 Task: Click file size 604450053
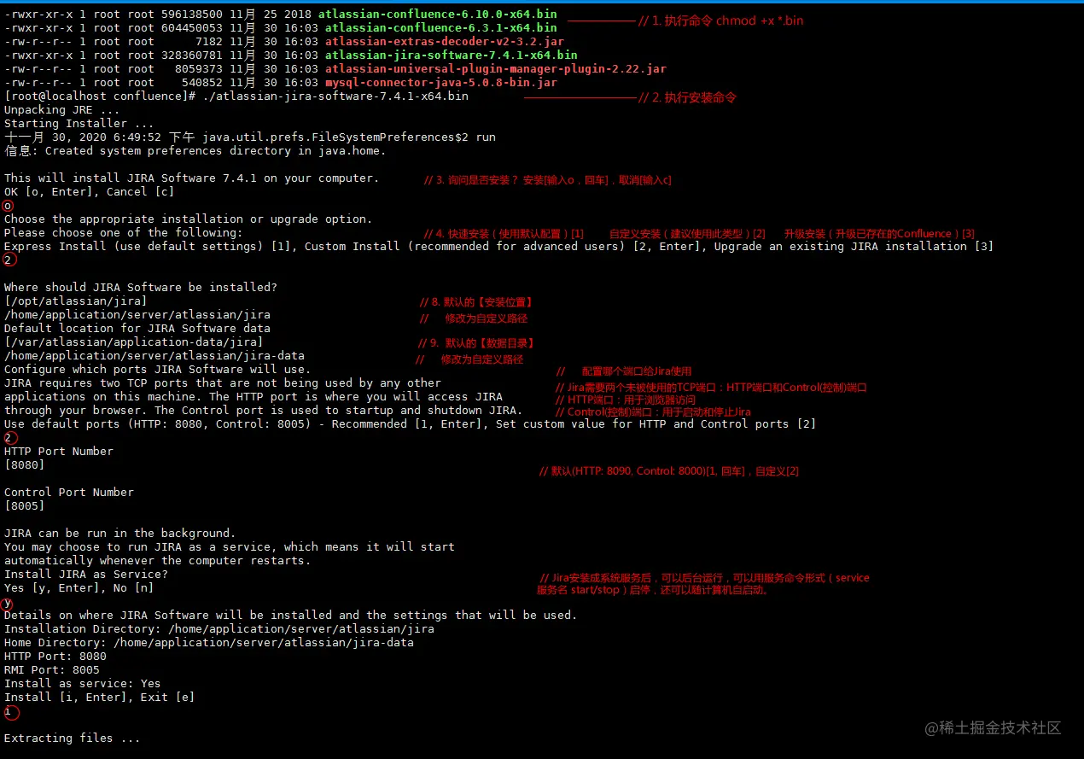click(191, 28)
